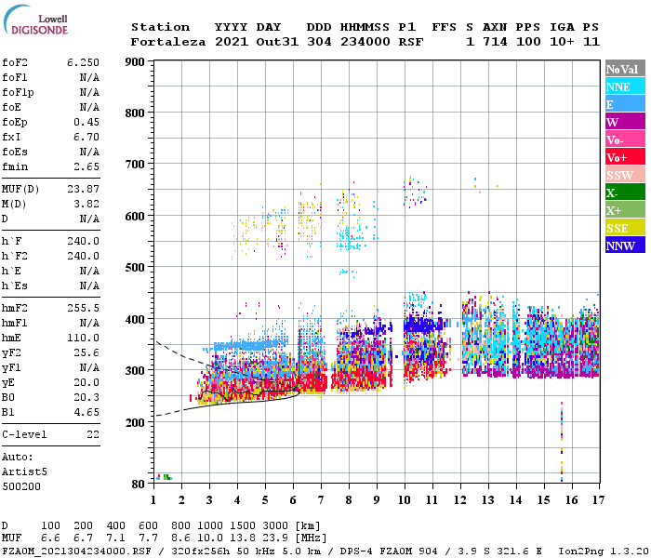Select the X- dark green swatch
The height and width of the screenshot is (558, 651).
click(x=625, y=193)
